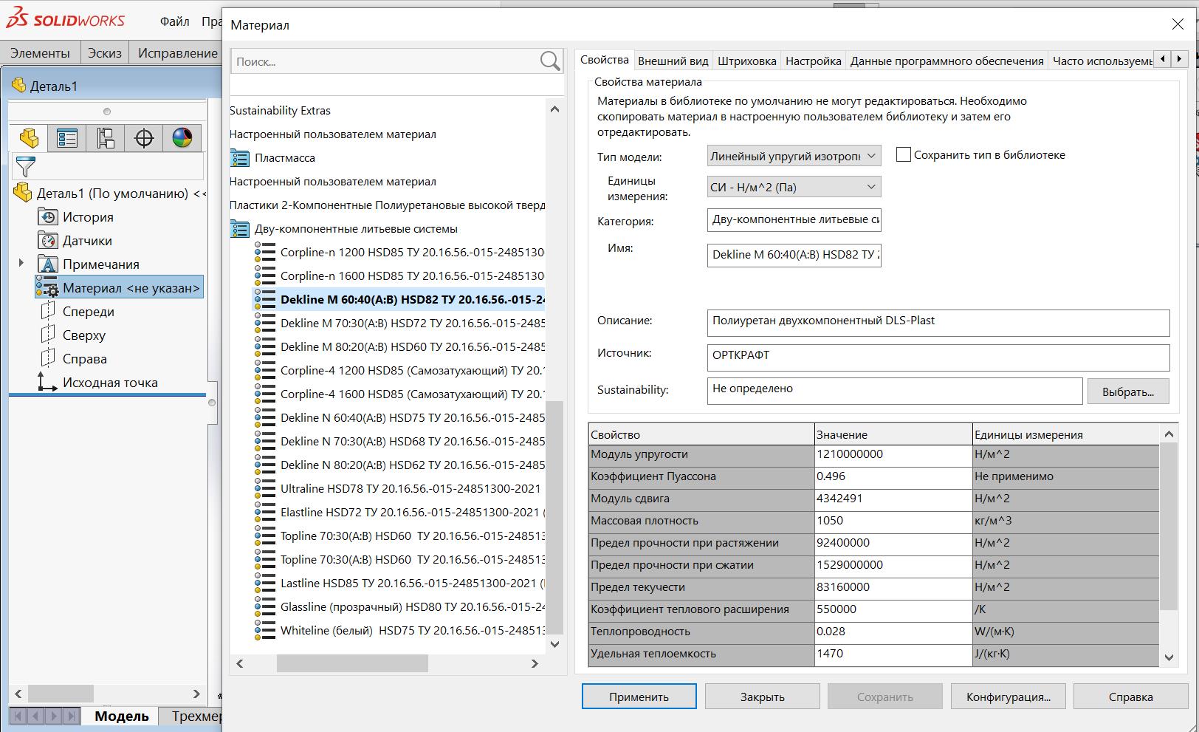Click the Пластмасса library icon

point(240,158)
